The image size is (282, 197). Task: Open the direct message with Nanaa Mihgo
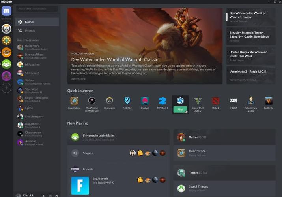coord(37,56)
